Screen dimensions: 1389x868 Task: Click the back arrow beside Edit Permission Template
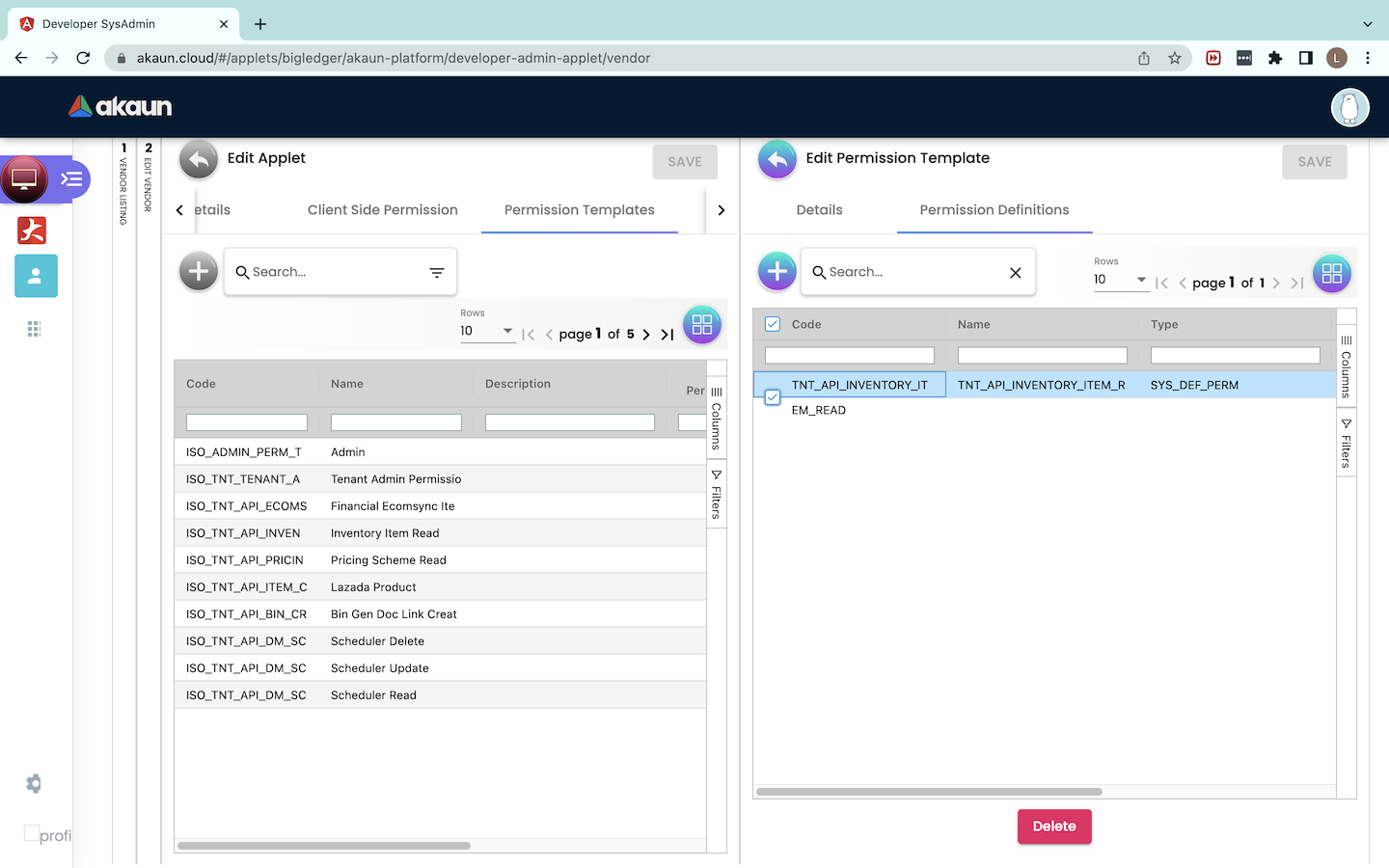coord(777,160)
